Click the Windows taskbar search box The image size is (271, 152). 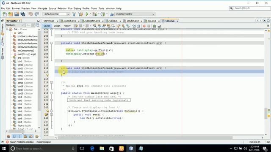click(x=42, y=148)
